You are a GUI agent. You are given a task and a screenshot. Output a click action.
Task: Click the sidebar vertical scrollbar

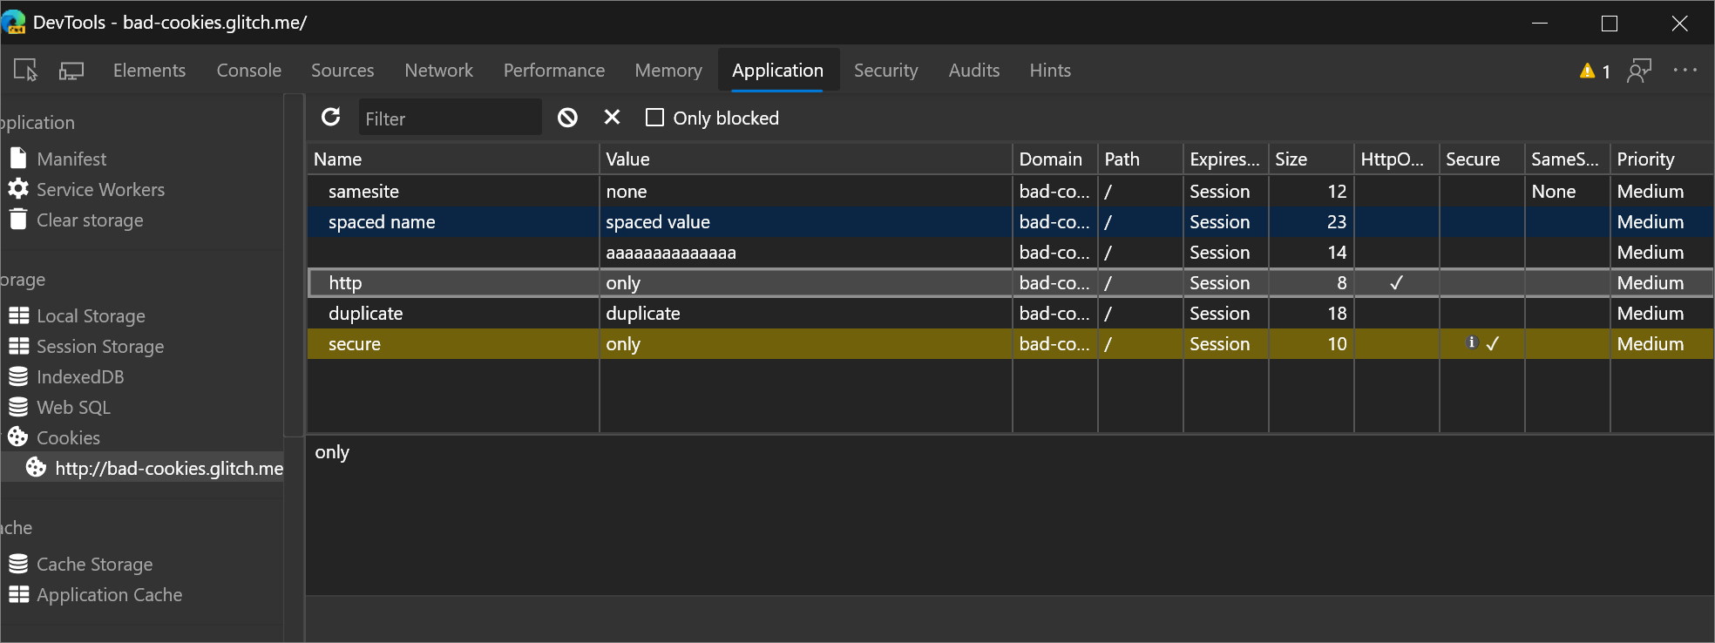[x=294, y=266]
